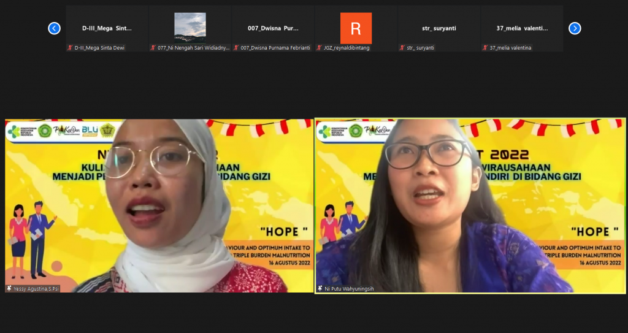Click the 'Ni Putu Wahyuningsih' name label
The height and width of the screenshot is (333, 628).
349,288
